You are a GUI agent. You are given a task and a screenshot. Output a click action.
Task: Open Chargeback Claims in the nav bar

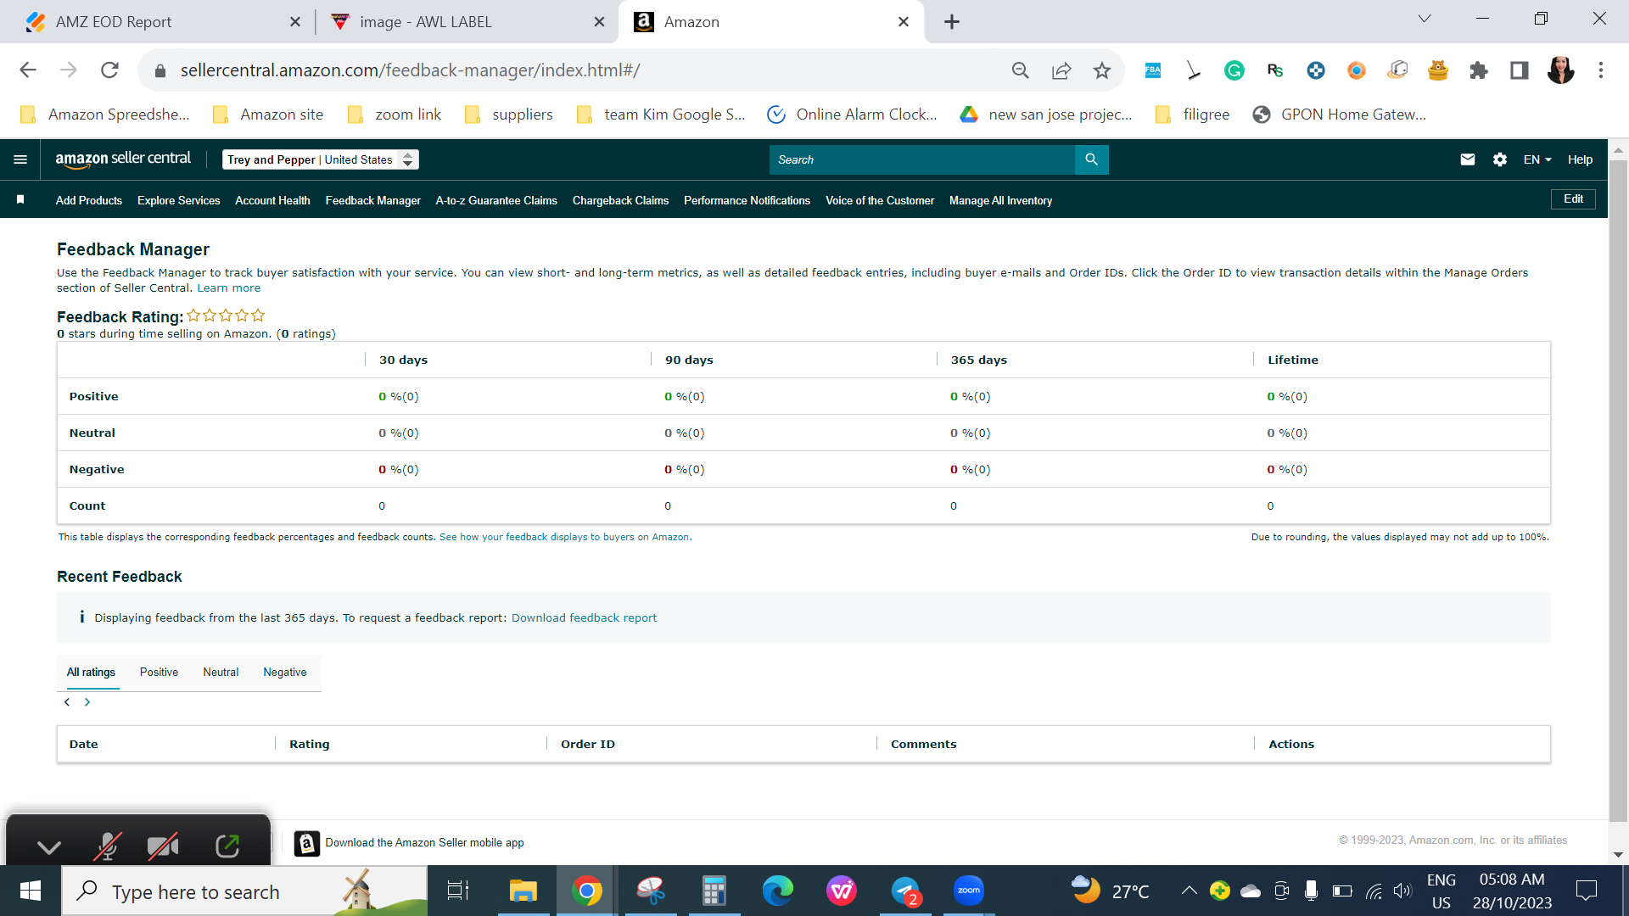point(620,200)
